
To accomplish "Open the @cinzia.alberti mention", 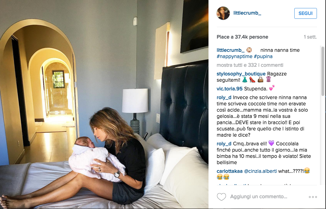I will [260, 171].
